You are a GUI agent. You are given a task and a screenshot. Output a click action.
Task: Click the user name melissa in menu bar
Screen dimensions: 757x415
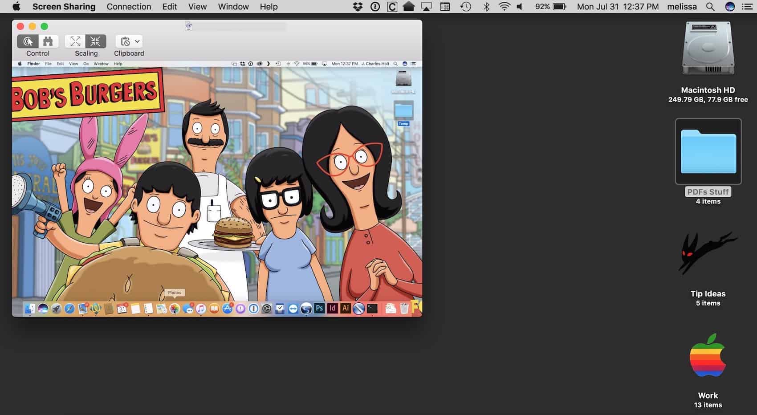coord(682,7)
